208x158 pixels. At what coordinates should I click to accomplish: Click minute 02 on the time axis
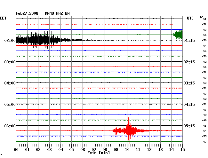pos(38,149)
